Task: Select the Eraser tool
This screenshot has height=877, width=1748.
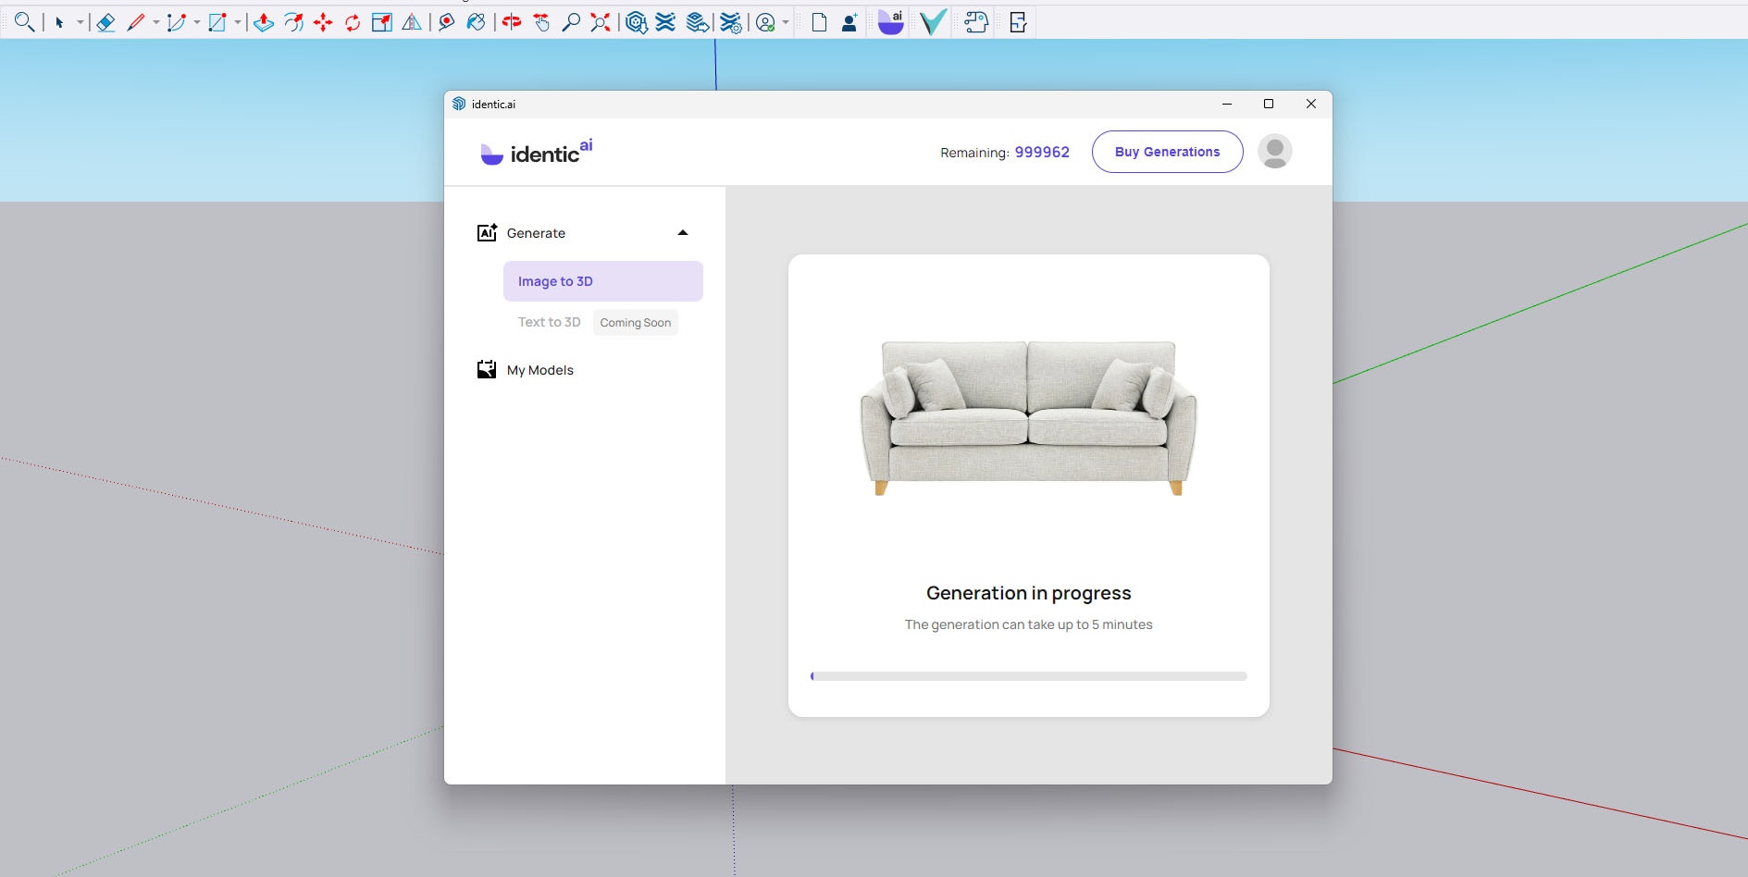Action: click(105, 22)
